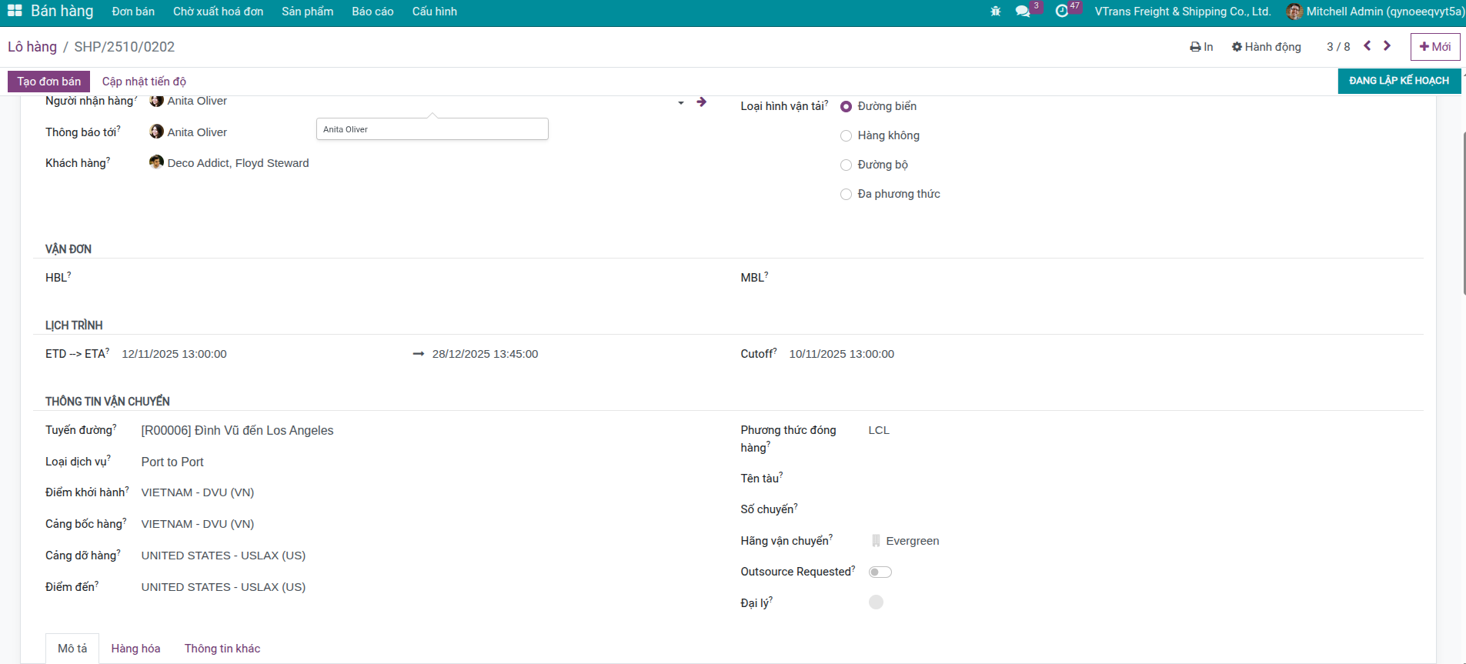Viewport: 1466px width, 664px height.
Task: Click the debug bug icon
Action: click(995, 12)
